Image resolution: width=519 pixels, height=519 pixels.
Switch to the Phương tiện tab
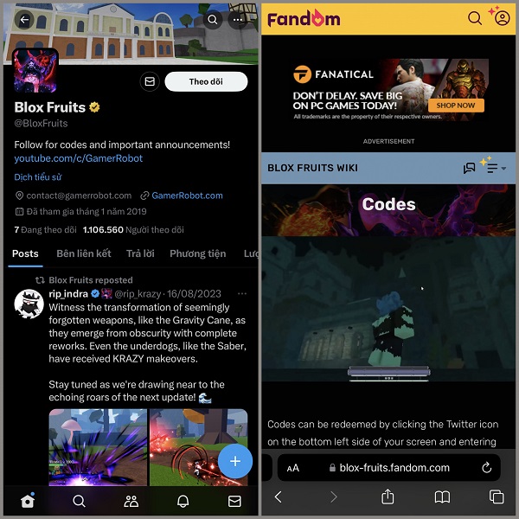tap(197, 253)
